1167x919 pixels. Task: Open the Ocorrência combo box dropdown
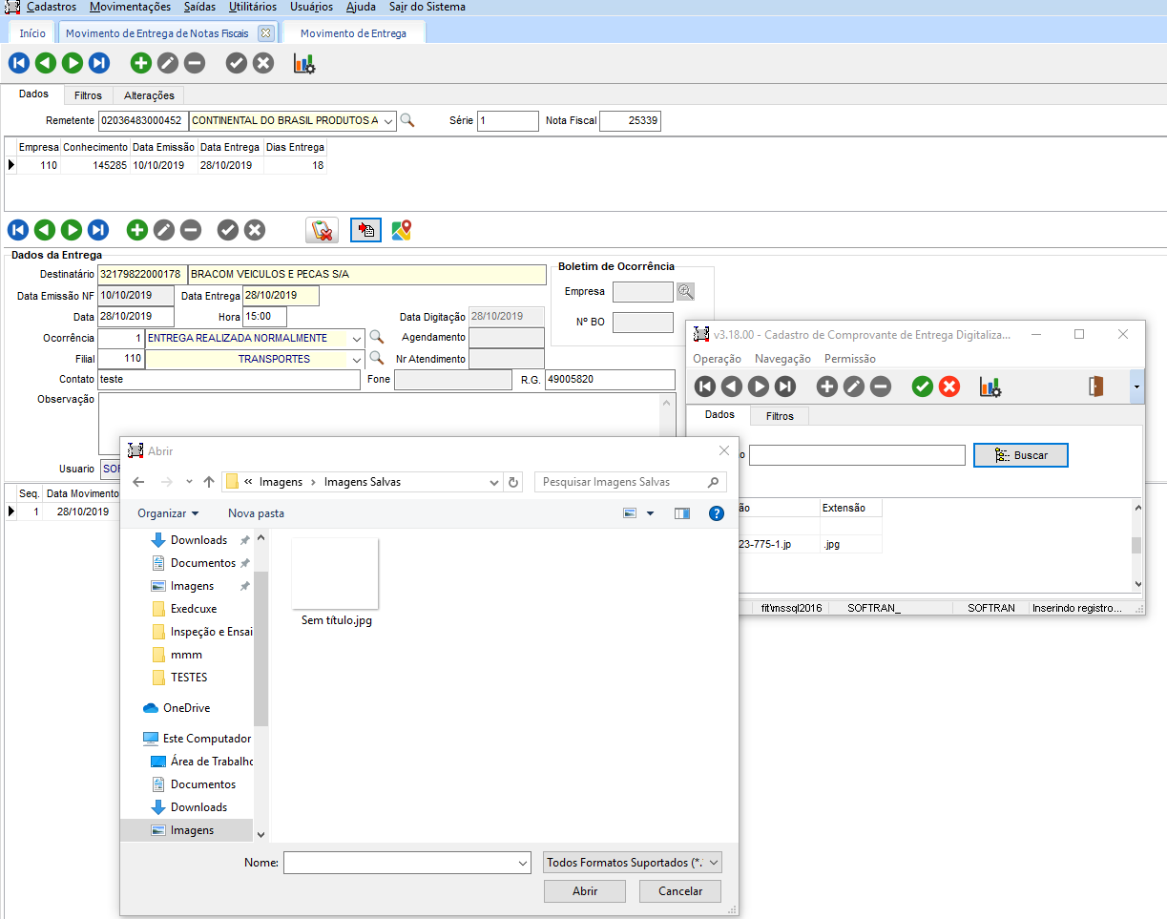tap(357, 338)
